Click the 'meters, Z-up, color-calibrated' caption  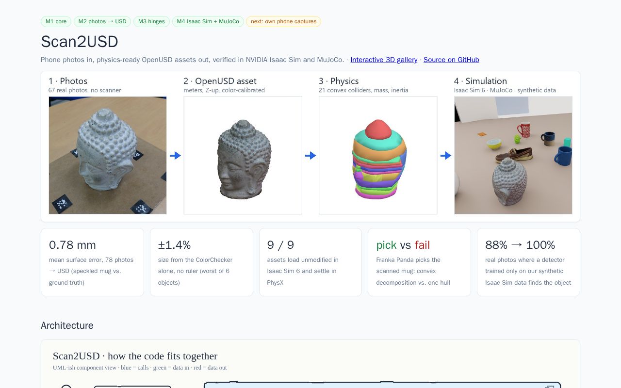224,90
